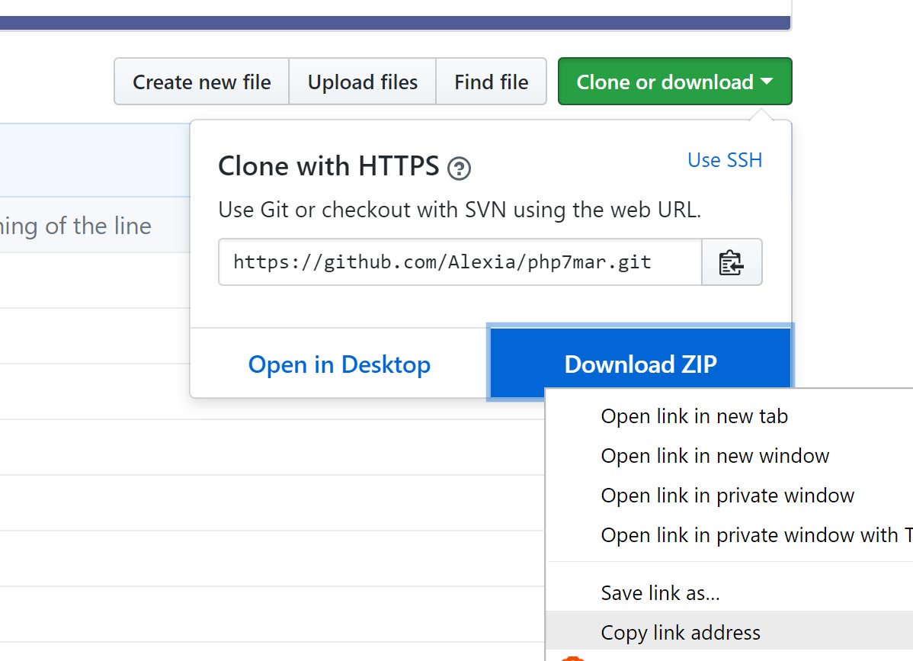Screen dimensions: 913x661
Task: Choose Save link as... from context menu
Action: 660,593
